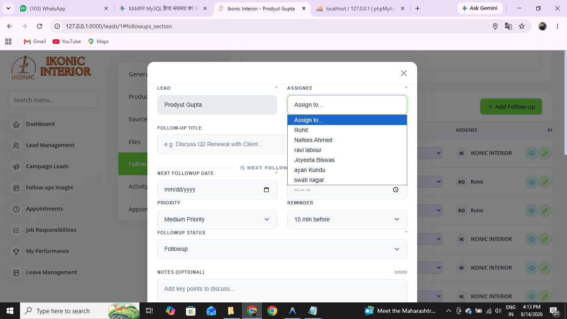Click the My Performance trophy icon
567x319 pixels.
(x=16, y=251)
